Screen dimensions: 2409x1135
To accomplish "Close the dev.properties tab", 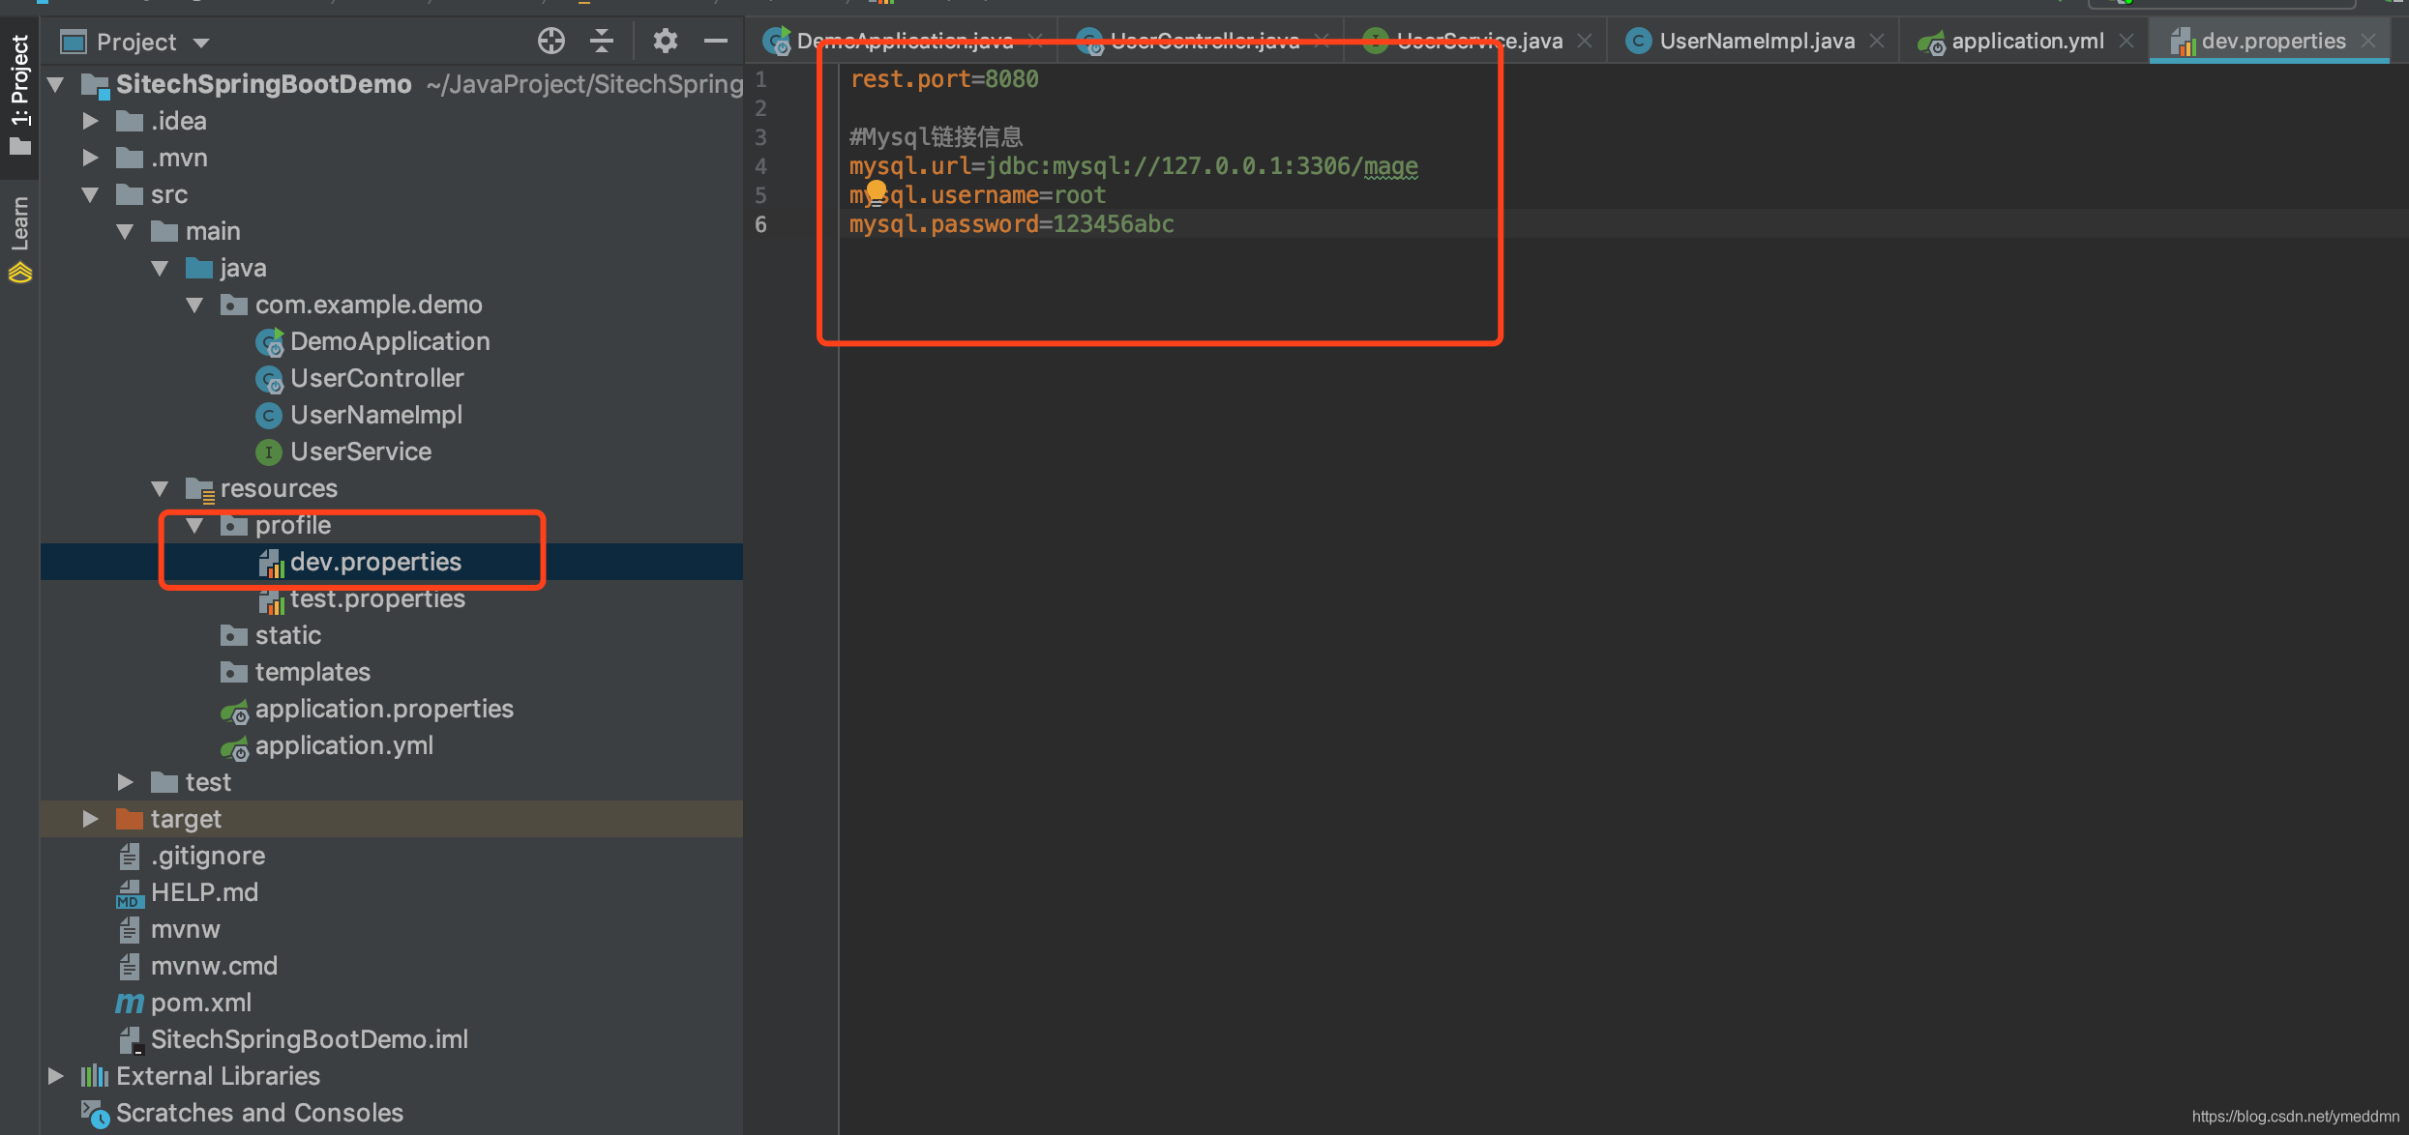I will coord(2368,41).
